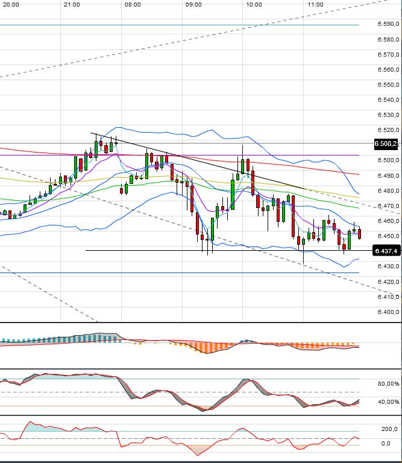Click the 6.550,0 price axis value
The height and width of the screenshot is (463, 402).
(x=388, y=85)
